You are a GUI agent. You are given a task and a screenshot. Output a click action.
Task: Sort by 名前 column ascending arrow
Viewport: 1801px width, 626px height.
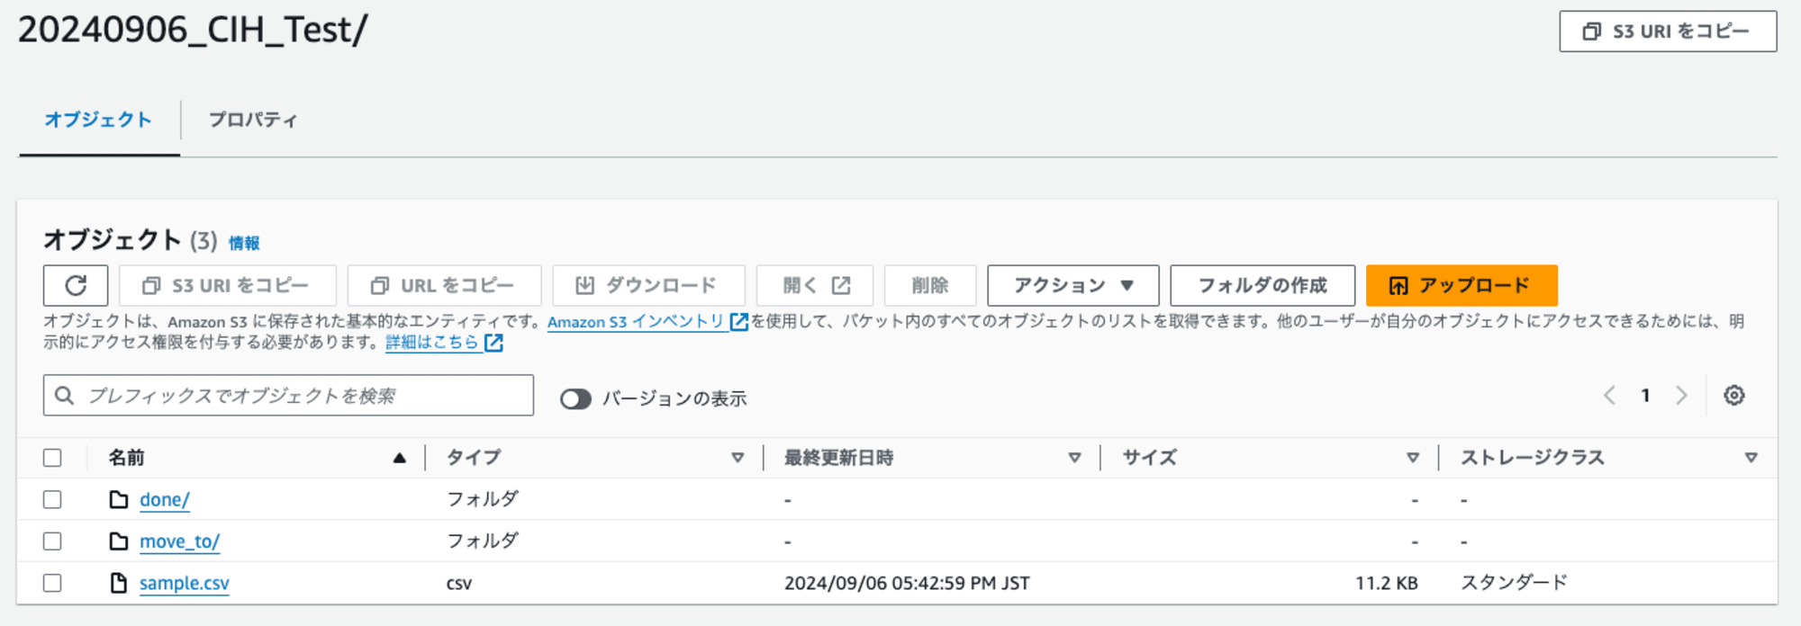pyautogui.click(x=400, y=458)
